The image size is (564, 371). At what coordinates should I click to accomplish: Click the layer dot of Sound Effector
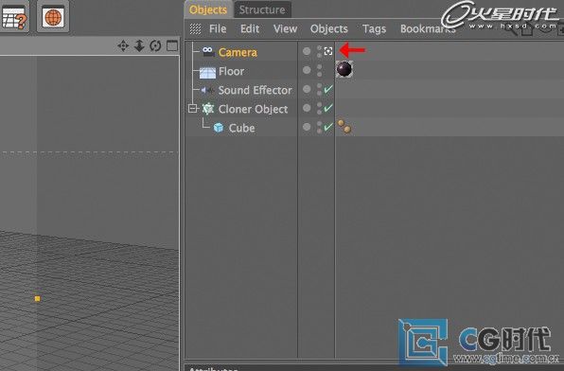[x=307, y=89]
